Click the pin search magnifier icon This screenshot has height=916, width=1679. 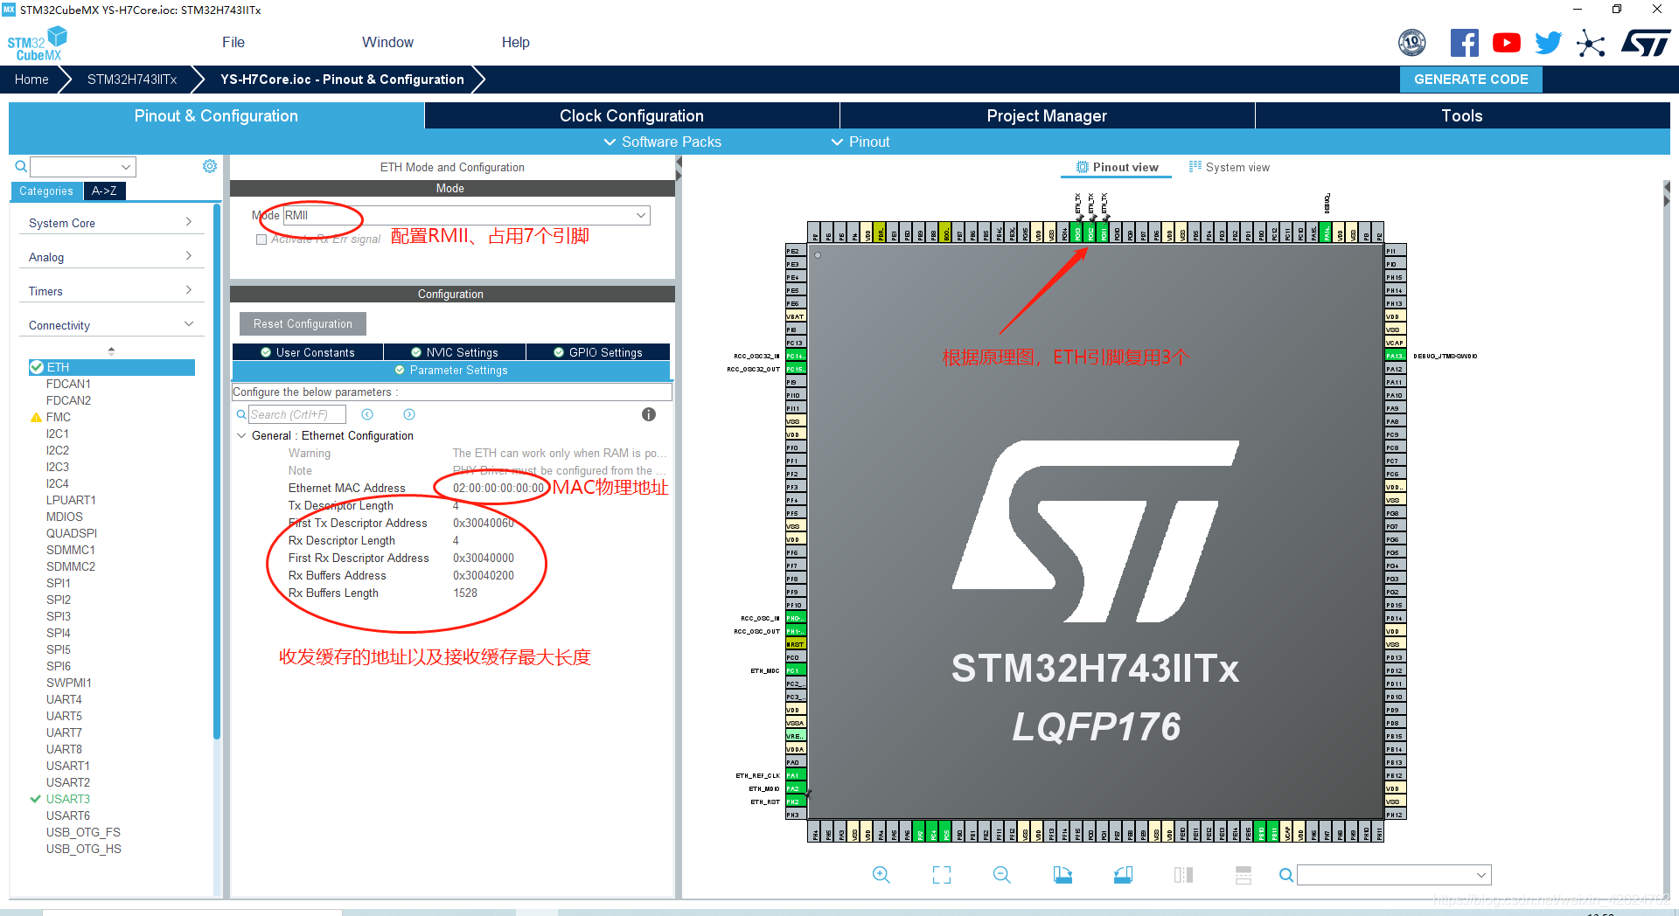point(1286,875)
